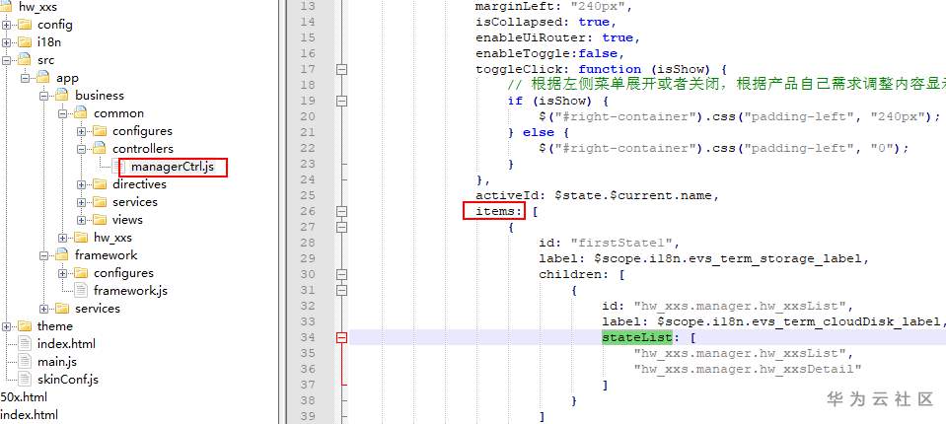Click the root hw_xxs project folder icon

click(7, 7)
